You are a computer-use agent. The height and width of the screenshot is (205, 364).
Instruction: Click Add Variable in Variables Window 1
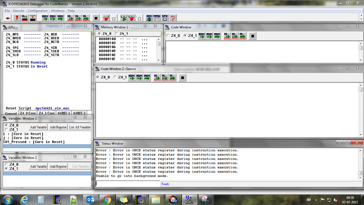coord(38,127)
